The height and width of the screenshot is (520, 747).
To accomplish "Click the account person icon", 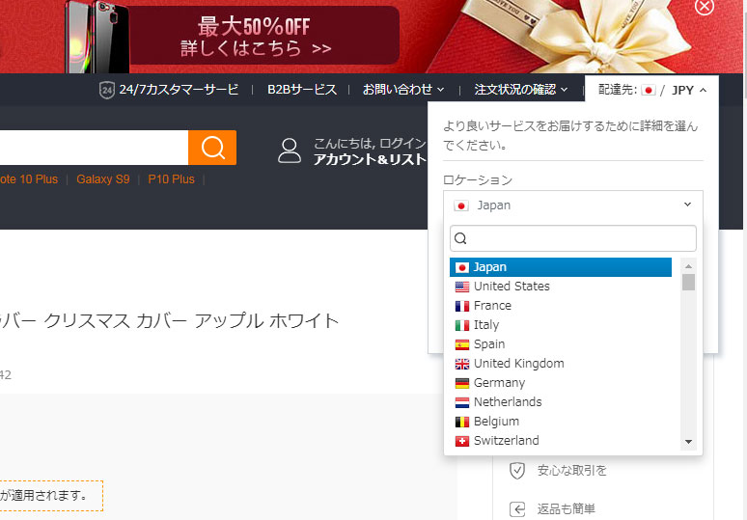I will 290,151.
